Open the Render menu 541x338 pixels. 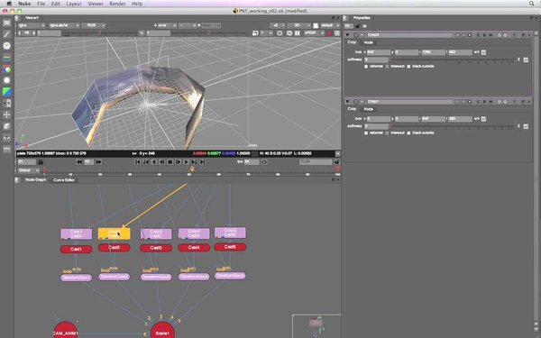click(117, 4)
